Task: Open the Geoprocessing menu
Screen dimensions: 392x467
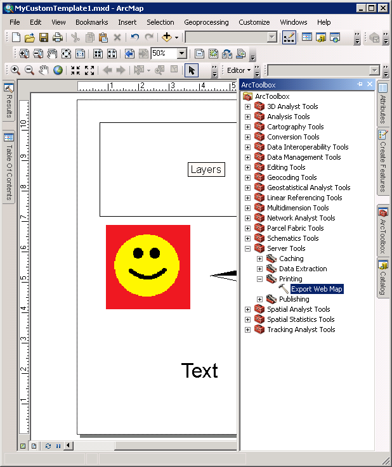Action: click(206, 22)
